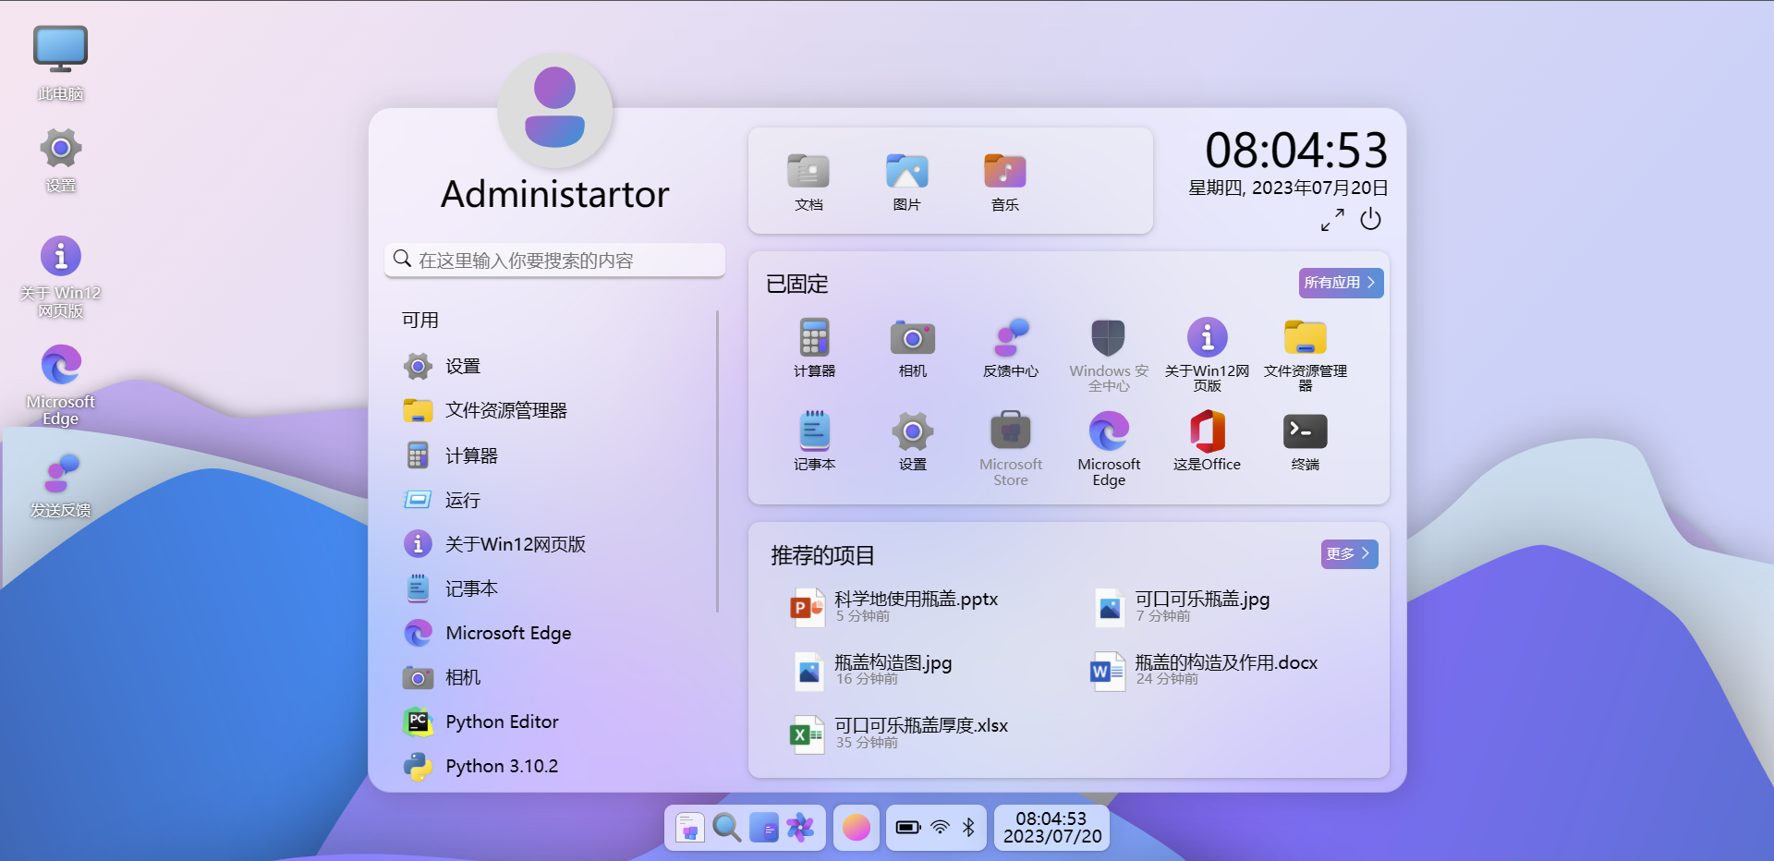Select 运行 (Run) in the app list
Image resolution: width=1774 pixels, height=861 pixels.
pos(462,500)
